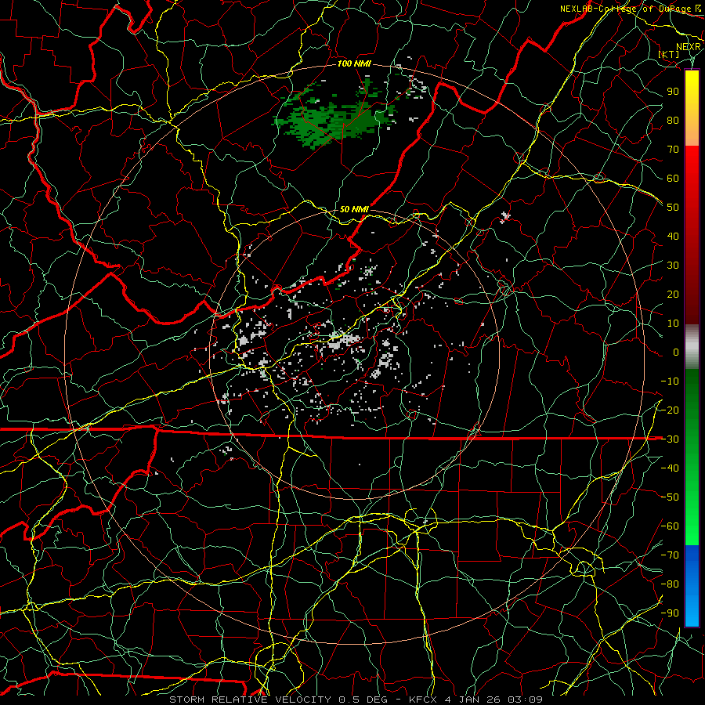
Task: Click the -10 value on velocity scale
Action: pyautogui.click(x=670, y=381)
